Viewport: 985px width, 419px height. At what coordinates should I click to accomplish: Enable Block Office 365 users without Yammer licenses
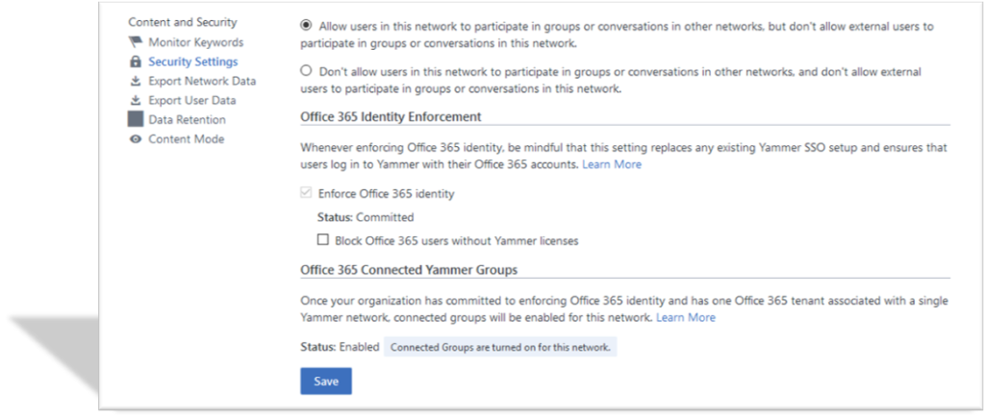323,240
